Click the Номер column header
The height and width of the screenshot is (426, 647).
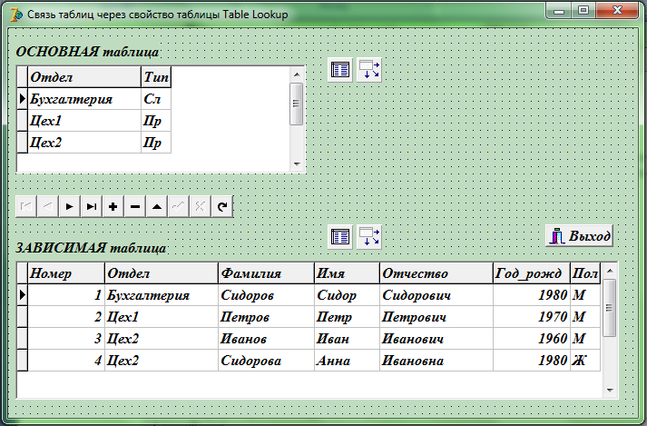pos(66,273)
